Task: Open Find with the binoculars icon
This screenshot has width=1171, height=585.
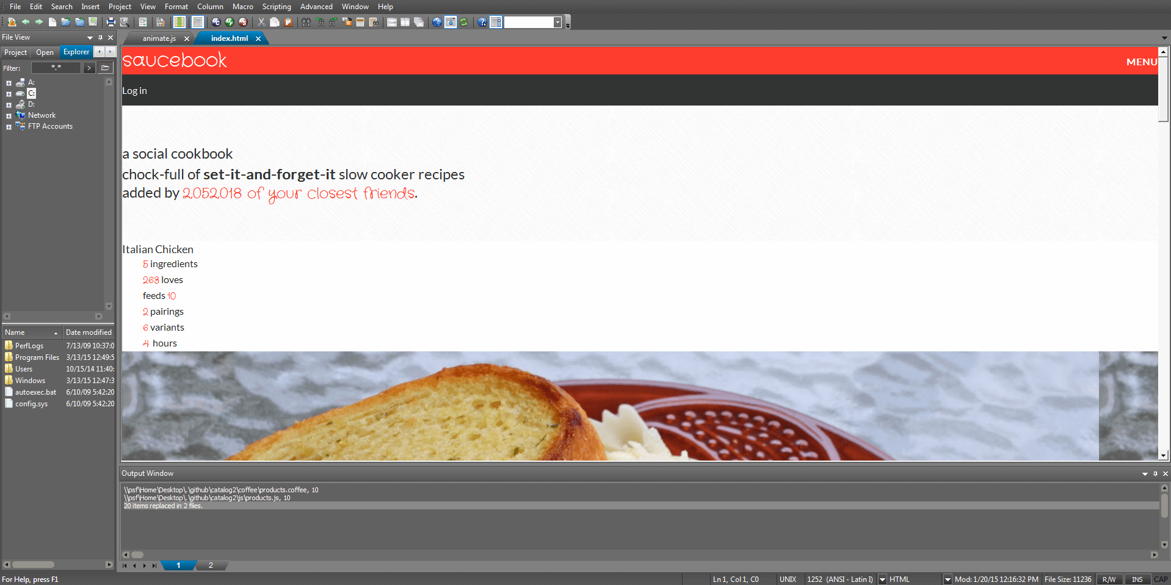Action: pos(306,22)
